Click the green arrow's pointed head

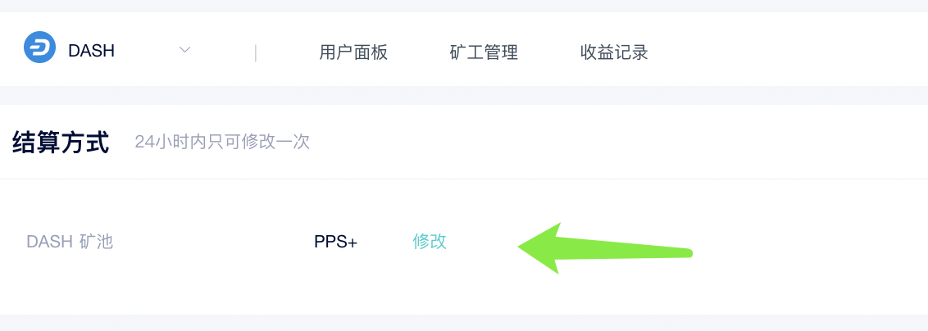tap(531, 247)
